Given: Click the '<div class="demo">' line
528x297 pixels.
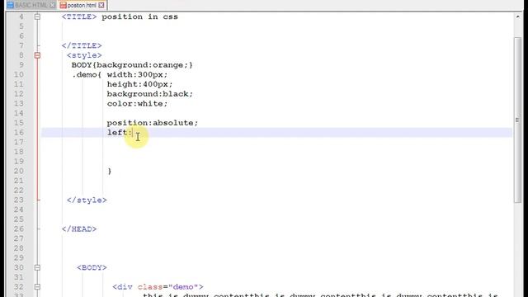Looking at the screenshot, I should pos(158,287).
